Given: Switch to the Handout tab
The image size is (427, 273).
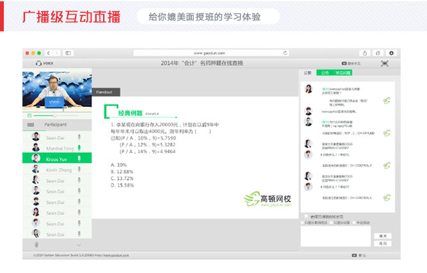Looking at the screenshot, I should pyautogui.click(x=106, y=92).
